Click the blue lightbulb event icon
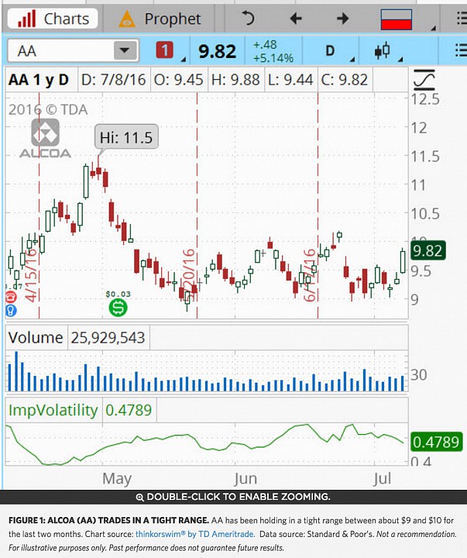Image resolution: width=467 pixels, height=558 pixels. click(x=11, y=310)
